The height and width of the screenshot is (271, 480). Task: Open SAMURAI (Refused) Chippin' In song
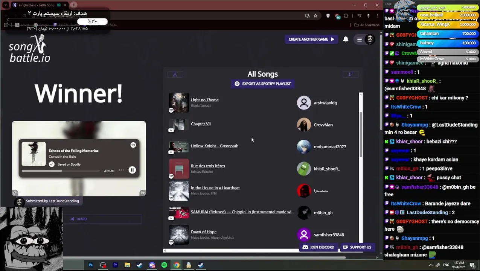[242, 212]
